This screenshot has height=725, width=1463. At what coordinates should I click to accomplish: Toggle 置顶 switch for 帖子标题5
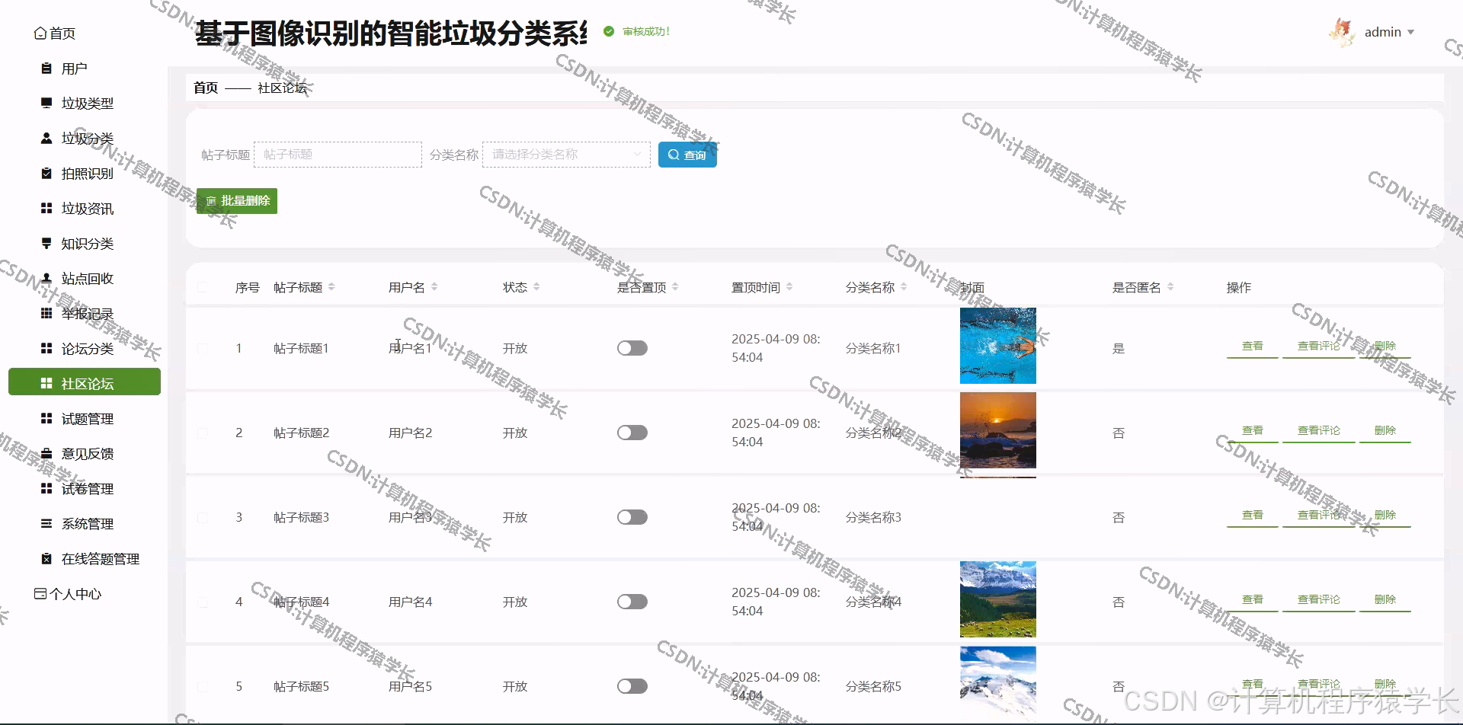click(x=632, y=686)
